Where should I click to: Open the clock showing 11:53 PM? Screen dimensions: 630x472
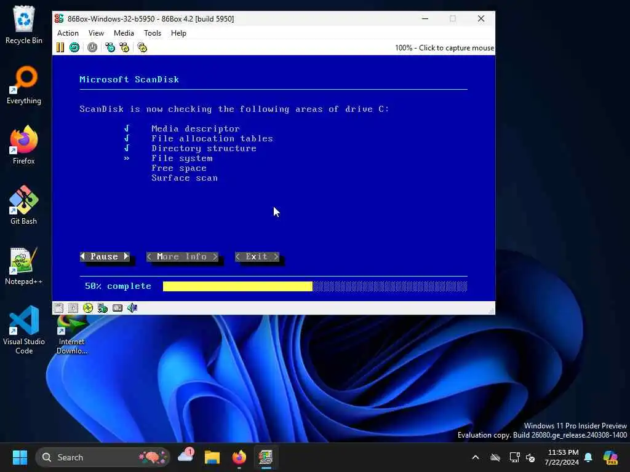(562, 457)
